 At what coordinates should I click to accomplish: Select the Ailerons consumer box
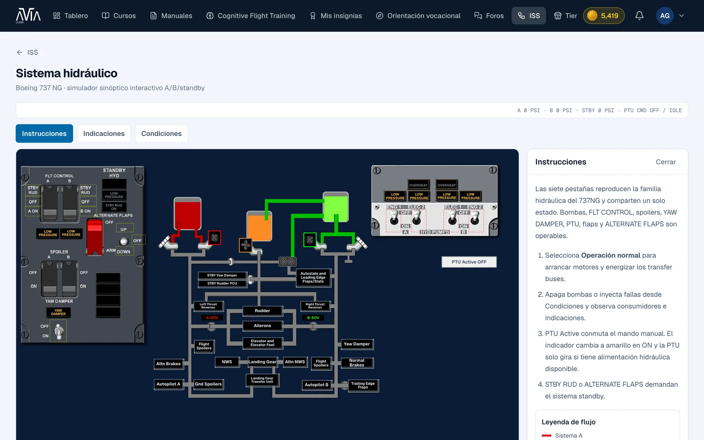click(262, 326)
